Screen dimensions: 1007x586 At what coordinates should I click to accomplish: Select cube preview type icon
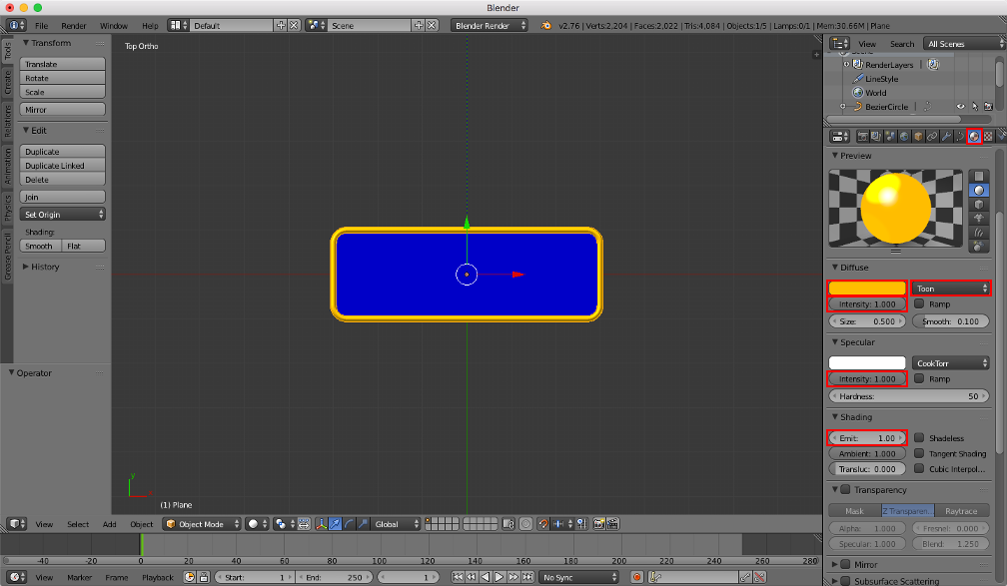979,204
